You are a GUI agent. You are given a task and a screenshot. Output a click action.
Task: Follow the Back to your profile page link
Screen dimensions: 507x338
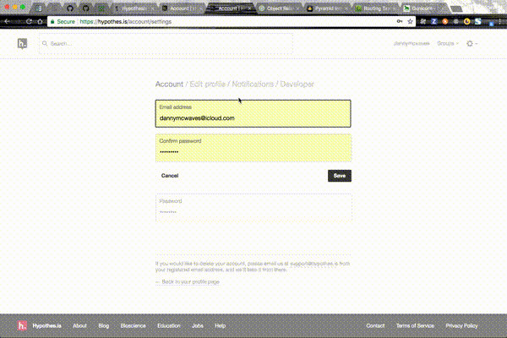click(x=188, y=281)
